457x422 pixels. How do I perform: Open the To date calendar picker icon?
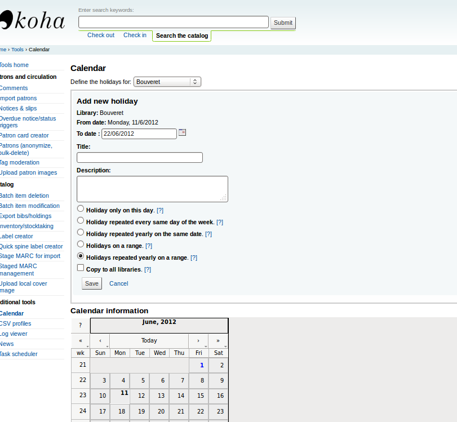(x=182, y=132)
